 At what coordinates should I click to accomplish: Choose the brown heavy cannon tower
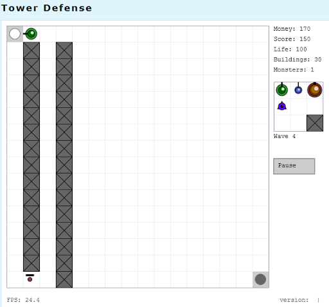pos(315,90)
